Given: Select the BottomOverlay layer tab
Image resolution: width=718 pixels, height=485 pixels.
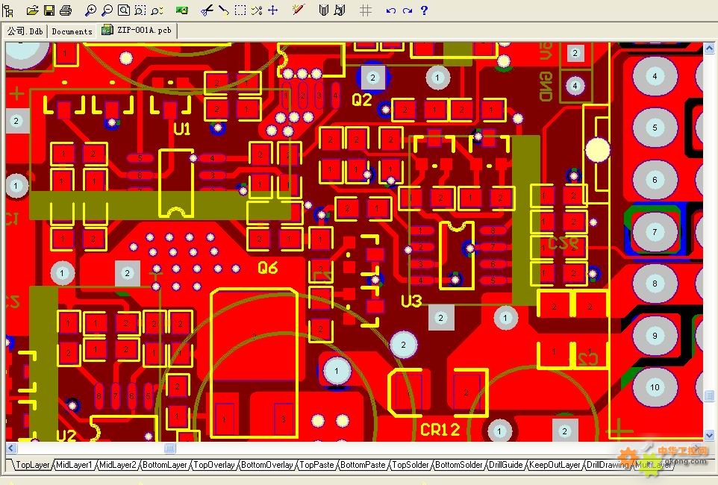Looking at the screenshot, I should [x=266, y=465].
